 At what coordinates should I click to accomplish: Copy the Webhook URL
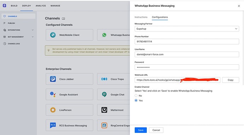point(231,80)
